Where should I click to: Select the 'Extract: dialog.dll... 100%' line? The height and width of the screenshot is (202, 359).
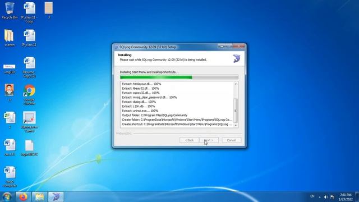click(139, 102)
